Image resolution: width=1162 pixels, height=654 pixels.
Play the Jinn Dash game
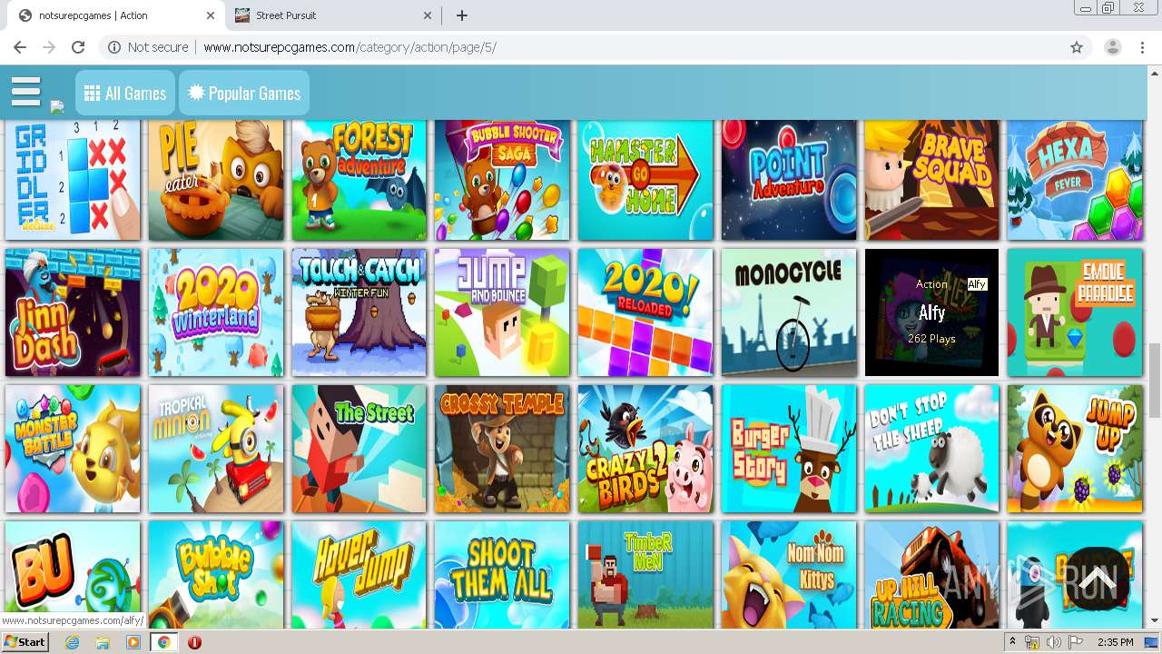(x=73, y=312)
